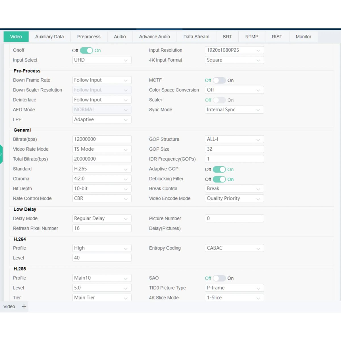Expand the Video Encode Mode dropdown
This screenshot has width=341, height=341.
point(234,198)
